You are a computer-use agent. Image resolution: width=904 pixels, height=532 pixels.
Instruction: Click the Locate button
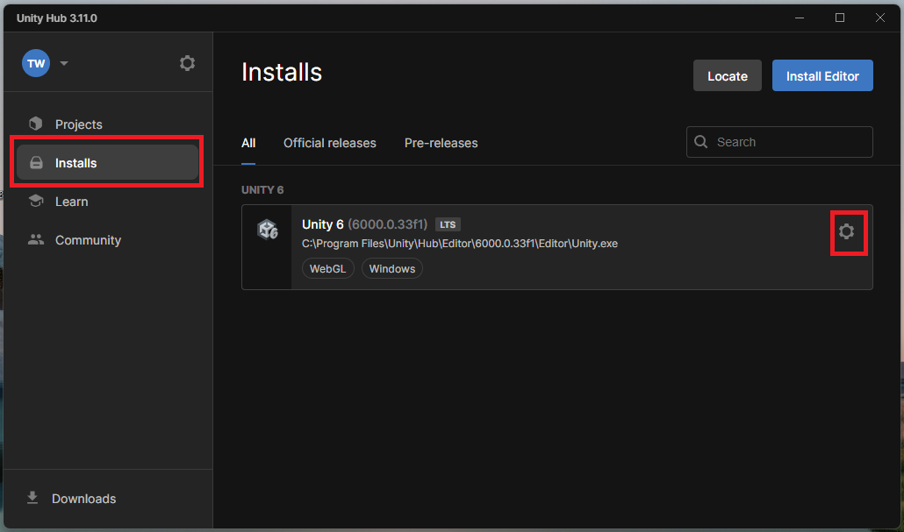click(727, 76)
